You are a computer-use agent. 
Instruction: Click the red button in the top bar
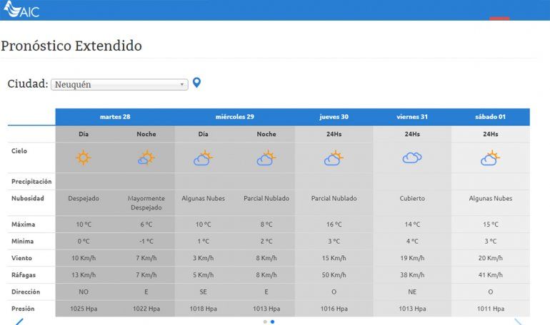[499, 18]
